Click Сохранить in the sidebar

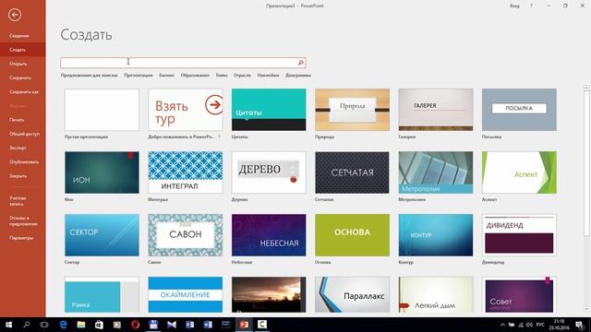pyautogui.click(x=20, y=77)
